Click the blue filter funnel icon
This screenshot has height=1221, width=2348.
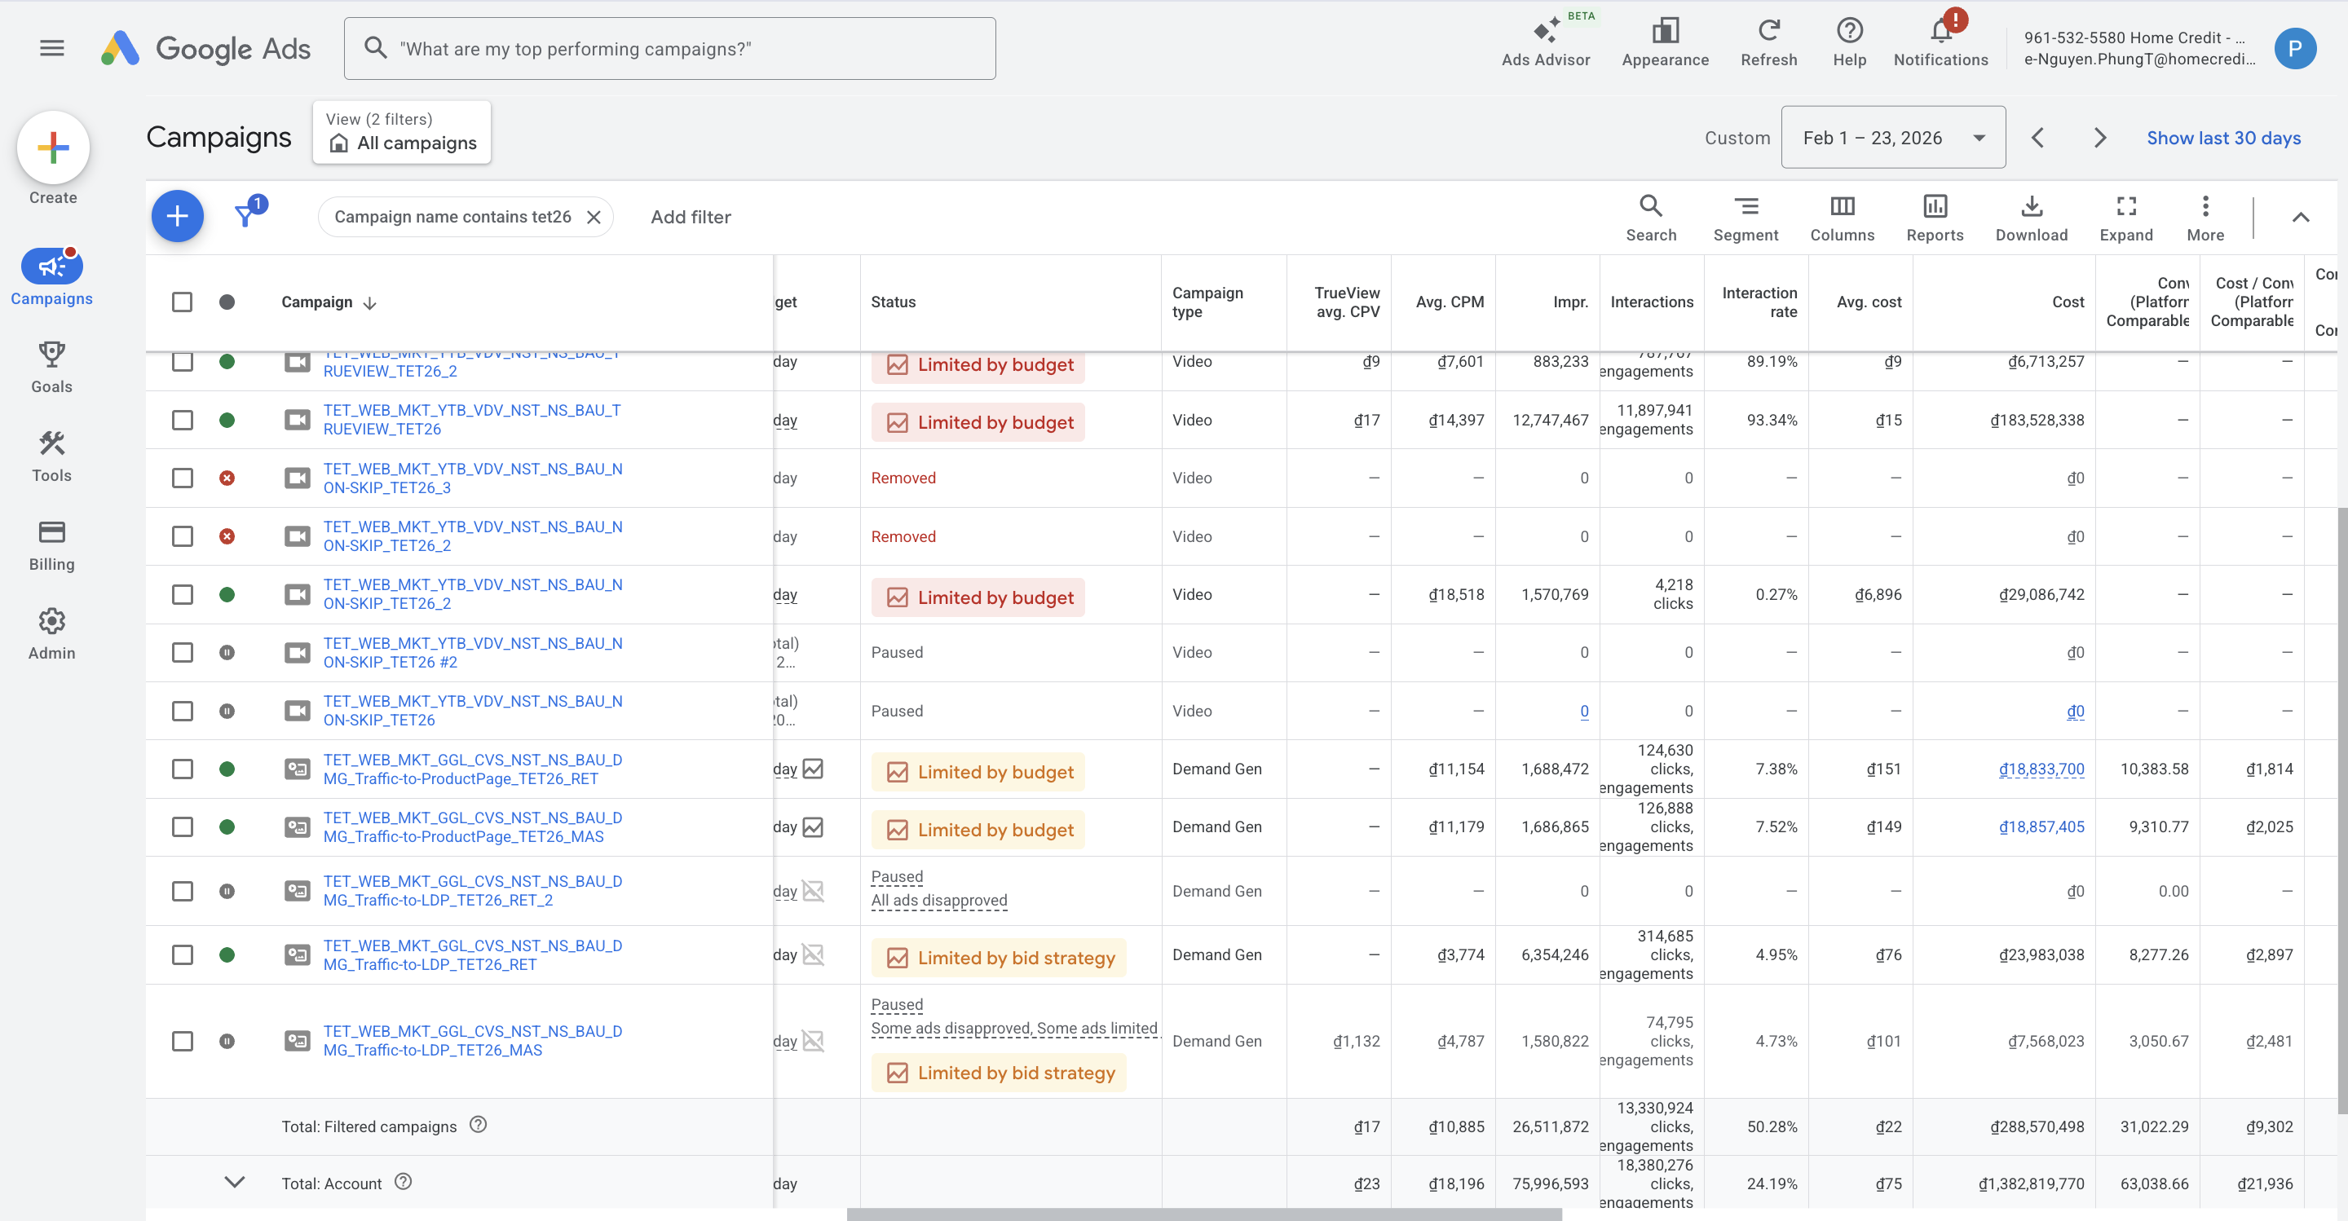(245, 216)
